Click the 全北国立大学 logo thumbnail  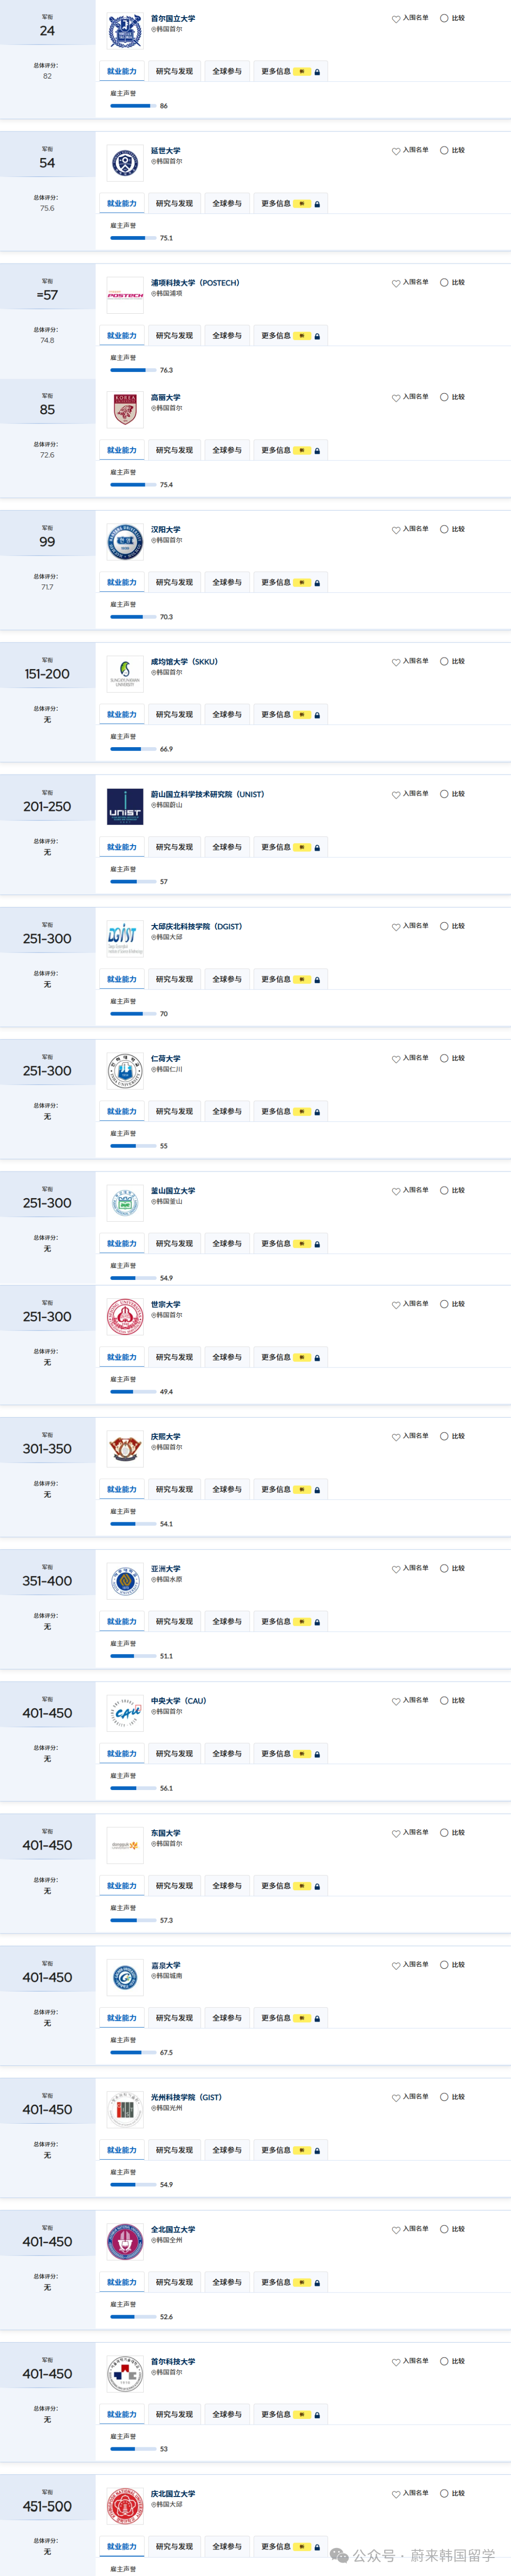click(125, 2242)
